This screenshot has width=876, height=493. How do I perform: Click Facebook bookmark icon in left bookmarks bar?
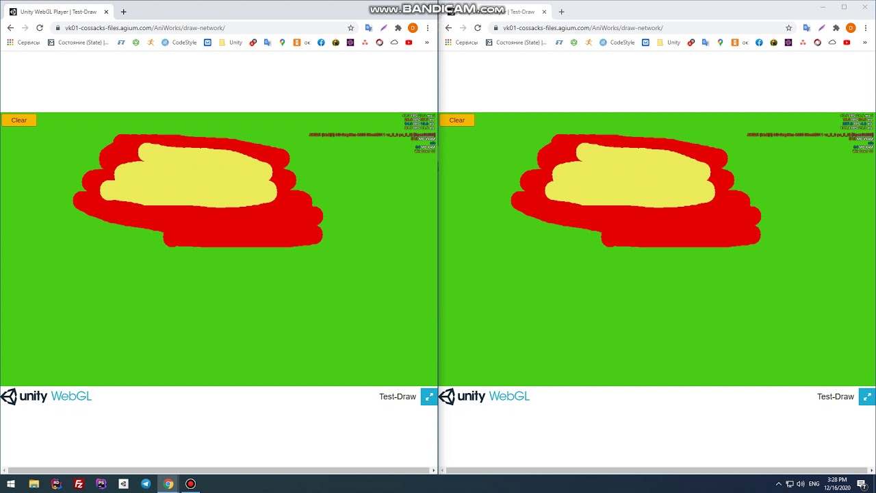click(321, 42)
